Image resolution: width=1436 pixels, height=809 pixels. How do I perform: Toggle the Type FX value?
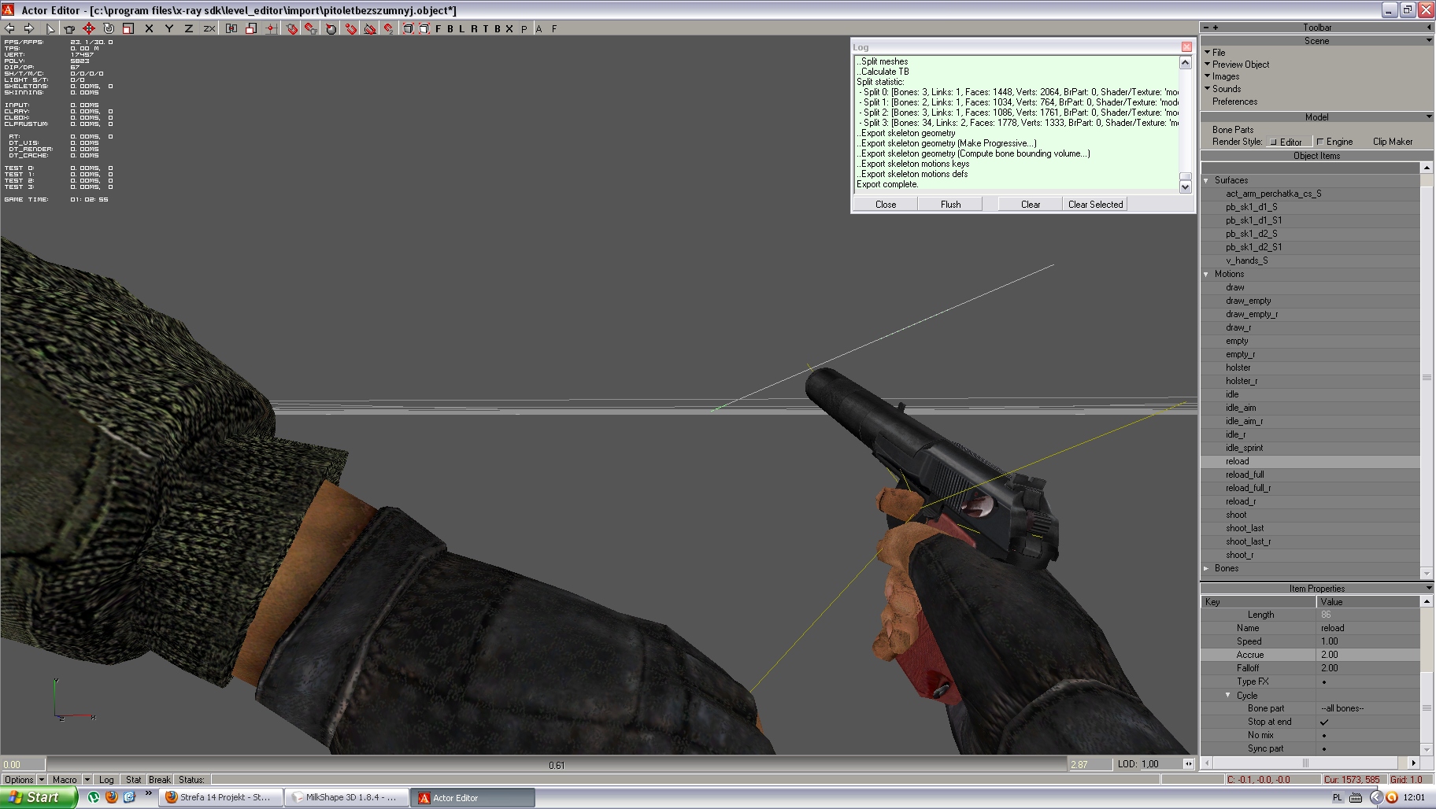[1324, 682]
